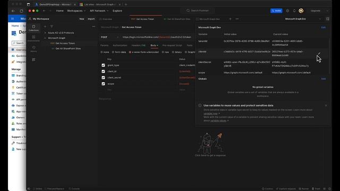Open the three-dots menu in the collections sidebar
This screenshot has height=191, width=340.
click(93, 27)
